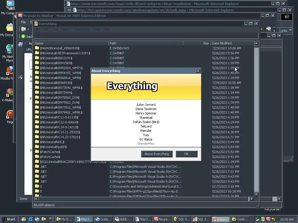The height and width of the screenshot is (223, 298).
Task: Click scroll-up arrow of Everything results list
Action: click(x=256, y=43)
